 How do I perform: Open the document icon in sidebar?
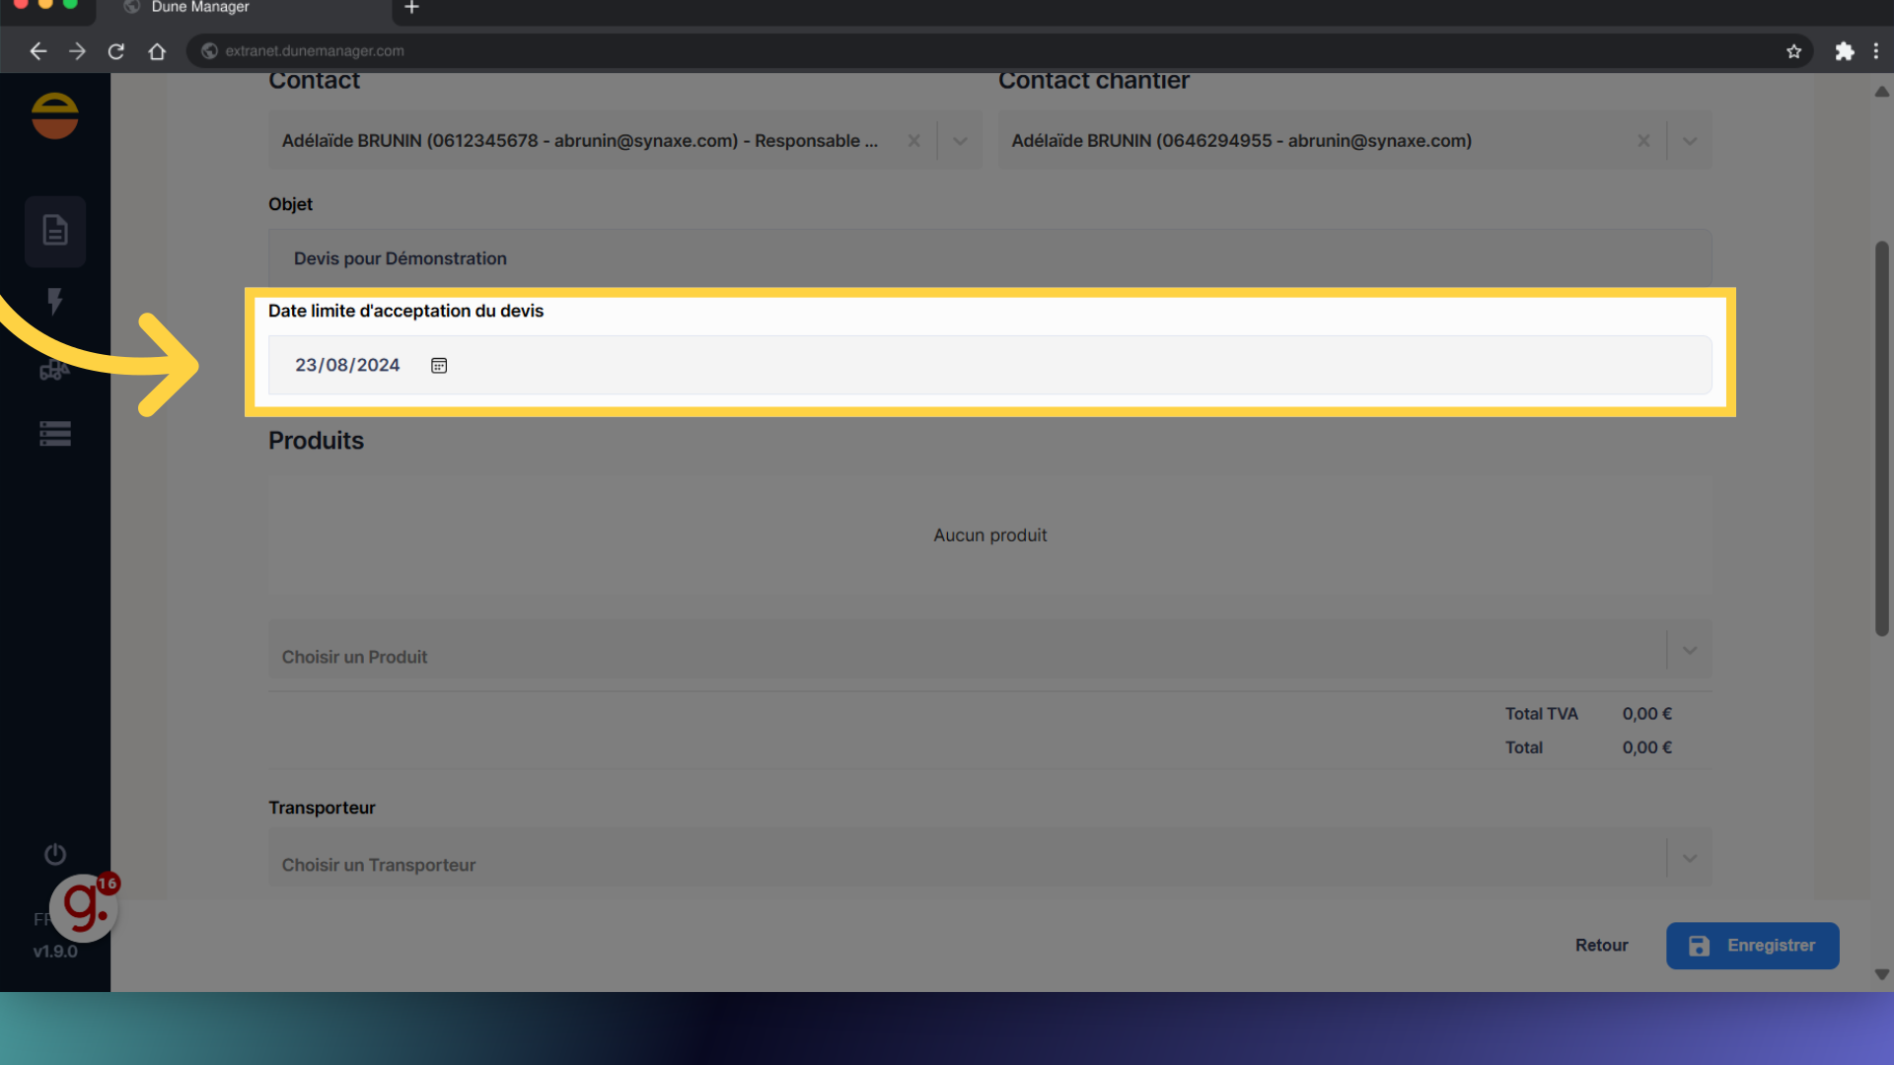pyautogui.click(x=55, y=231)
